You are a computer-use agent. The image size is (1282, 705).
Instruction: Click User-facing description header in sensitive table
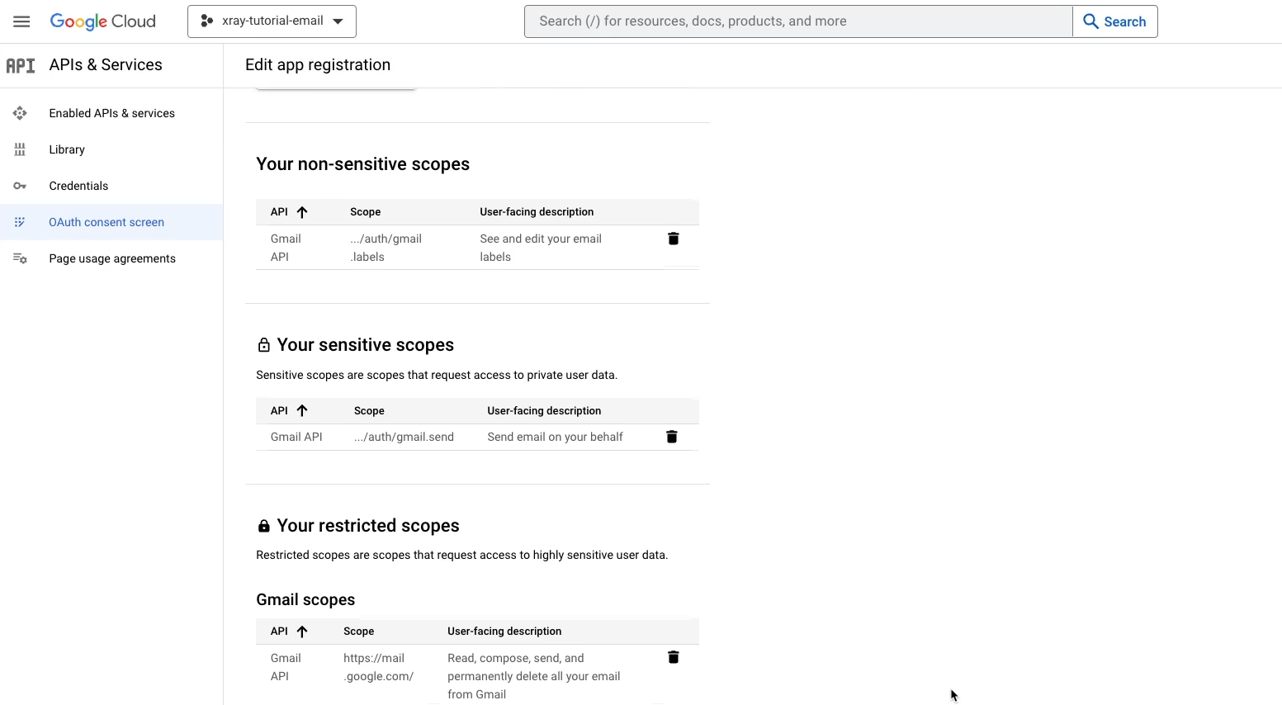click(544, 411)
